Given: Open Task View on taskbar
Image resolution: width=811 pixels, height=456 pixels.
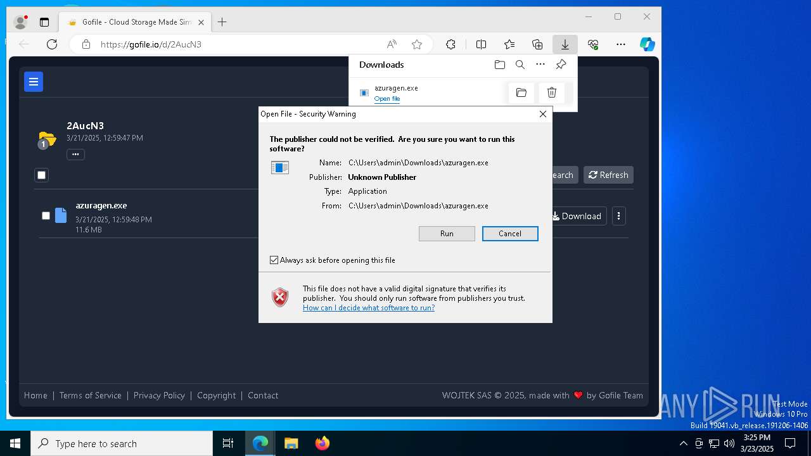Looking at the screenshot, I should (x=228, y=443).
